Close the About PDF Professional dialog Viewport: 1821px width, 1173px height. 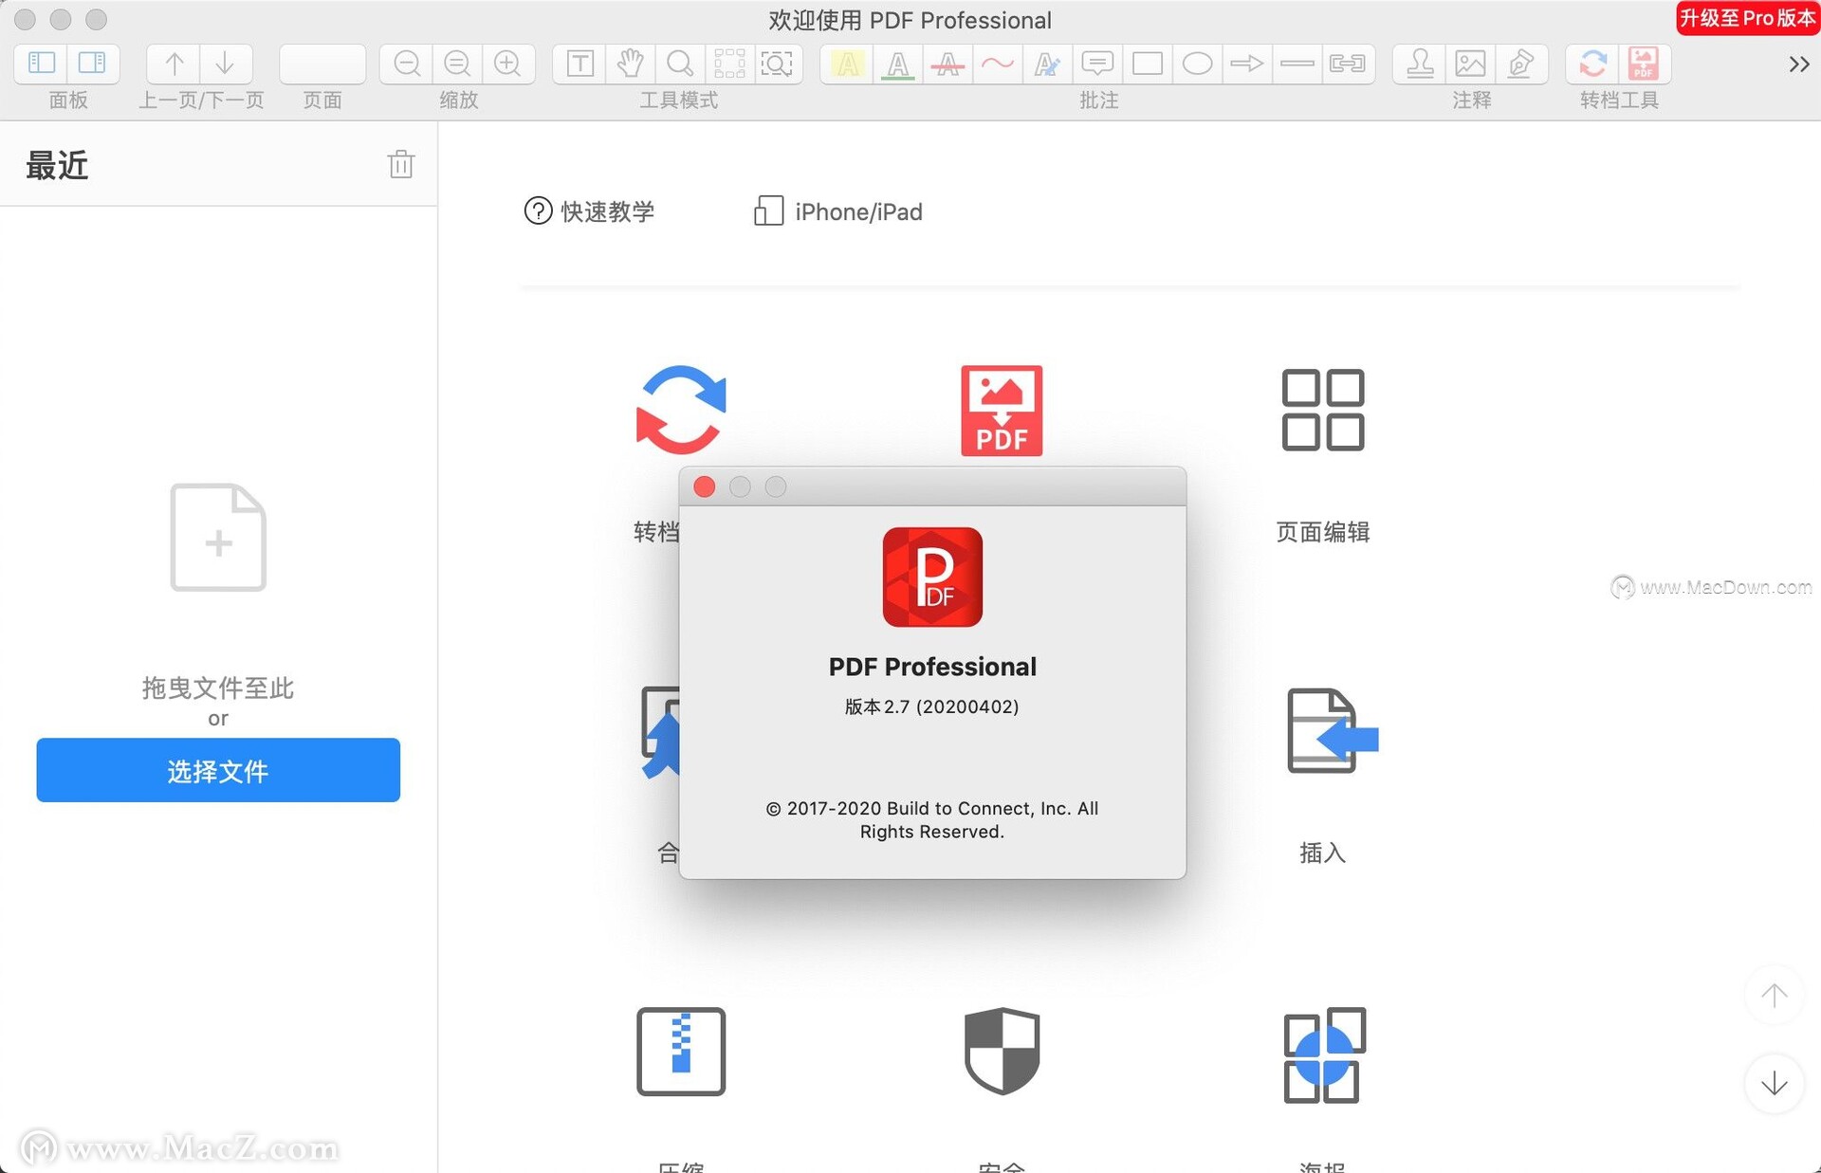point(704,486)
